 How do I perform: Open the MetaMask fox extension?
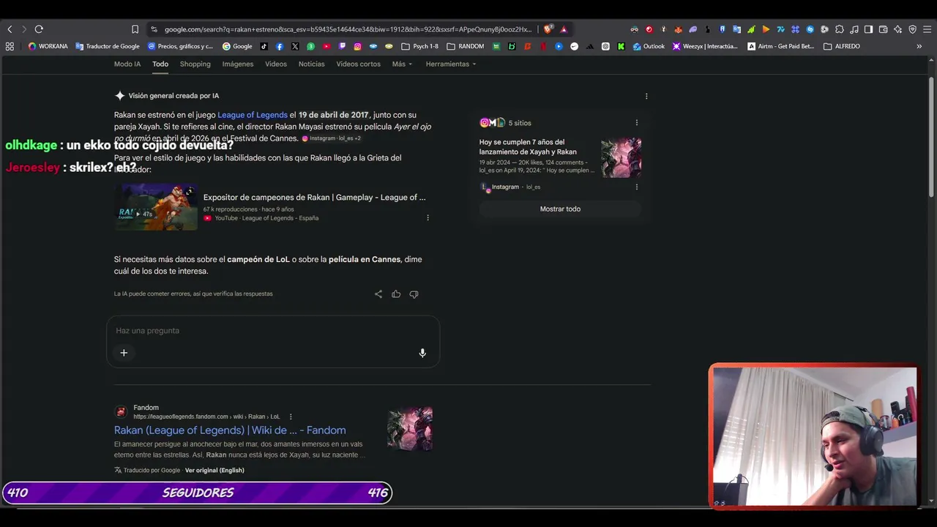tap(678, 29)
